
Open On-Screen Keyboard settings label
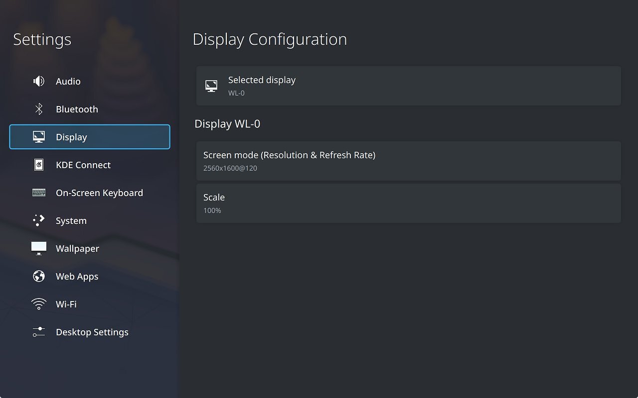pos(99,193)
